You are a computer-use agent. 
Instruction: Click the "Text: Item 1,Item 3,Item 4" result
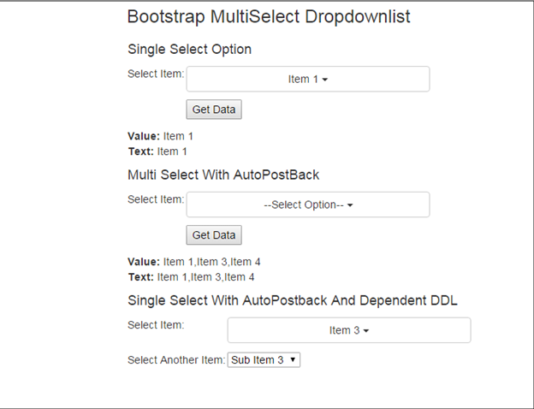click(197, 277)
